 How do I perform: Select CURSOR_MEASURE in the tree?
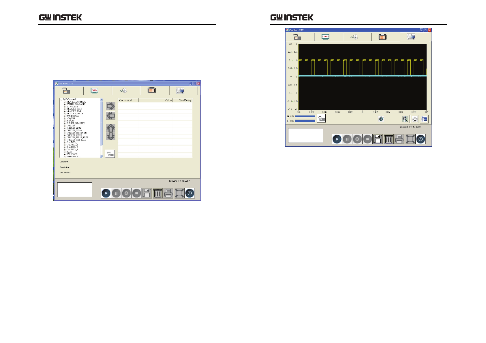(x=76, y=123)
